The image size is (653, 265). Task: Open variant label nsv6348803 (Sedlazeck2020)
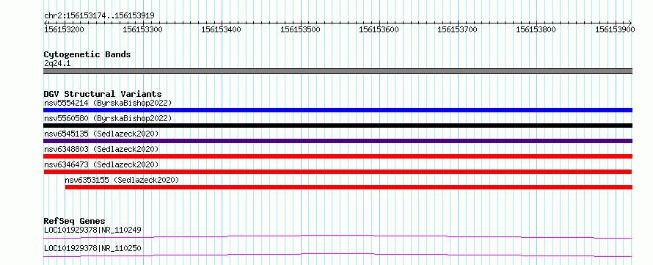tap(101, 149)
